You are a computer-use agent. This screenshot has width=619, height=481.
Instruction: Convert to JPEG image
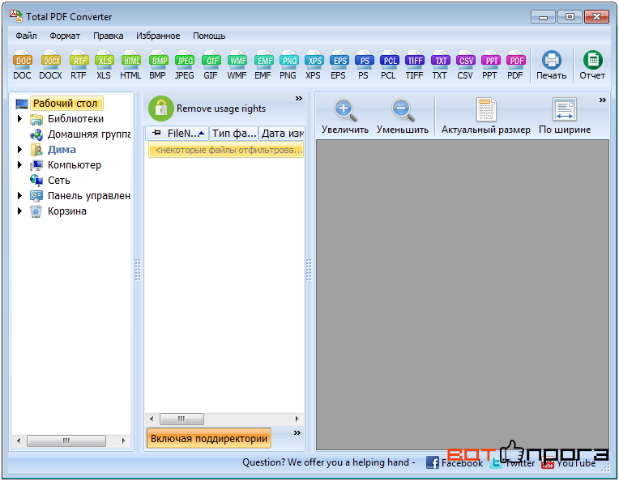click(x=185, y=65)
